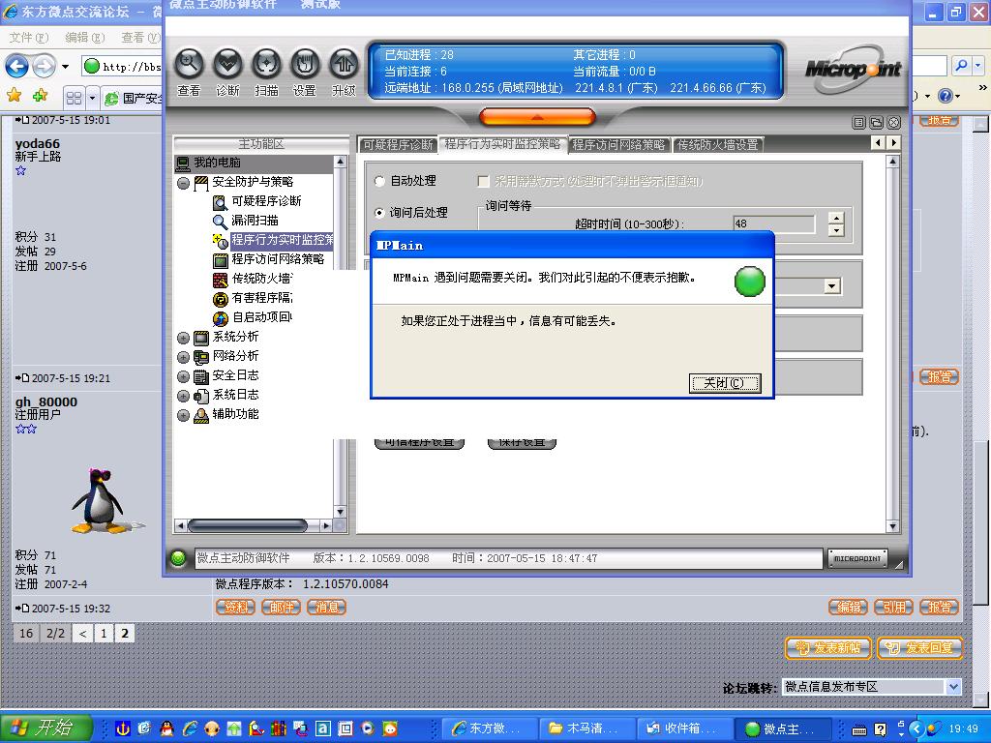Click the settings panel scroll-down arrow
Viewport: 991px width, 743px height.
(x=893, y=525)
